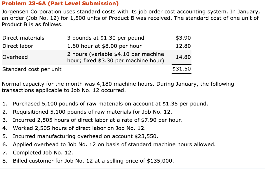265x169 pixels.
Task: Click the '3 pounds at $1.30 per pound' text
Action: pyautogui.click(x=106, y=38)
